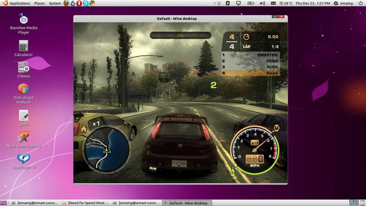Click the blue water-drop launcher in panel

coord(73,3)
